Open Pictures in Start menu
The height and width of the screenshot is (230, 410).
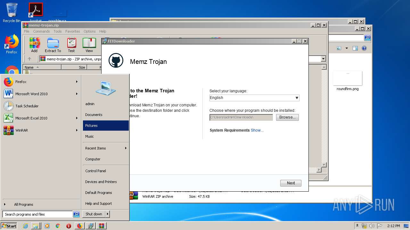pyautogui.click(x=106, y=126)
